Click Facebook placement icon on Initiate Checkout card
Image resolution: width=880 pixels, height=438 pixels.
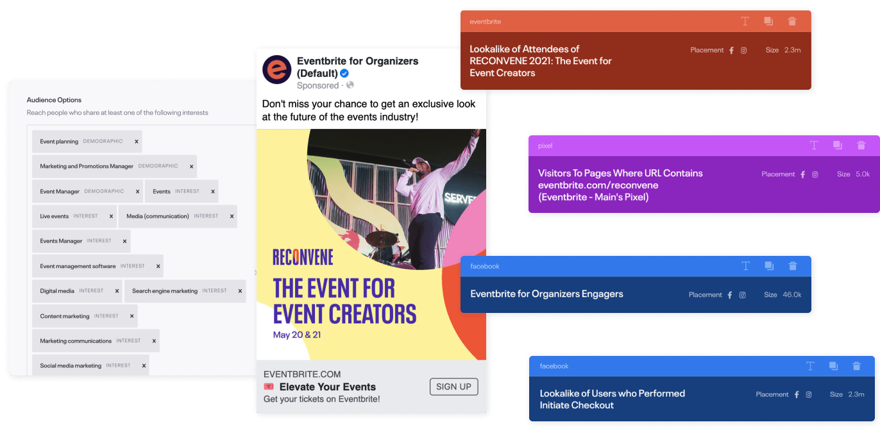(797, 395)
